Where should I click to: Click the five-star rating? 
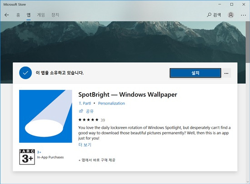point(88,120)
